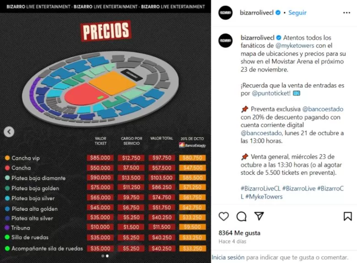Open comments via speech bubble icon
Screen dimensions: 357x263
241,216
